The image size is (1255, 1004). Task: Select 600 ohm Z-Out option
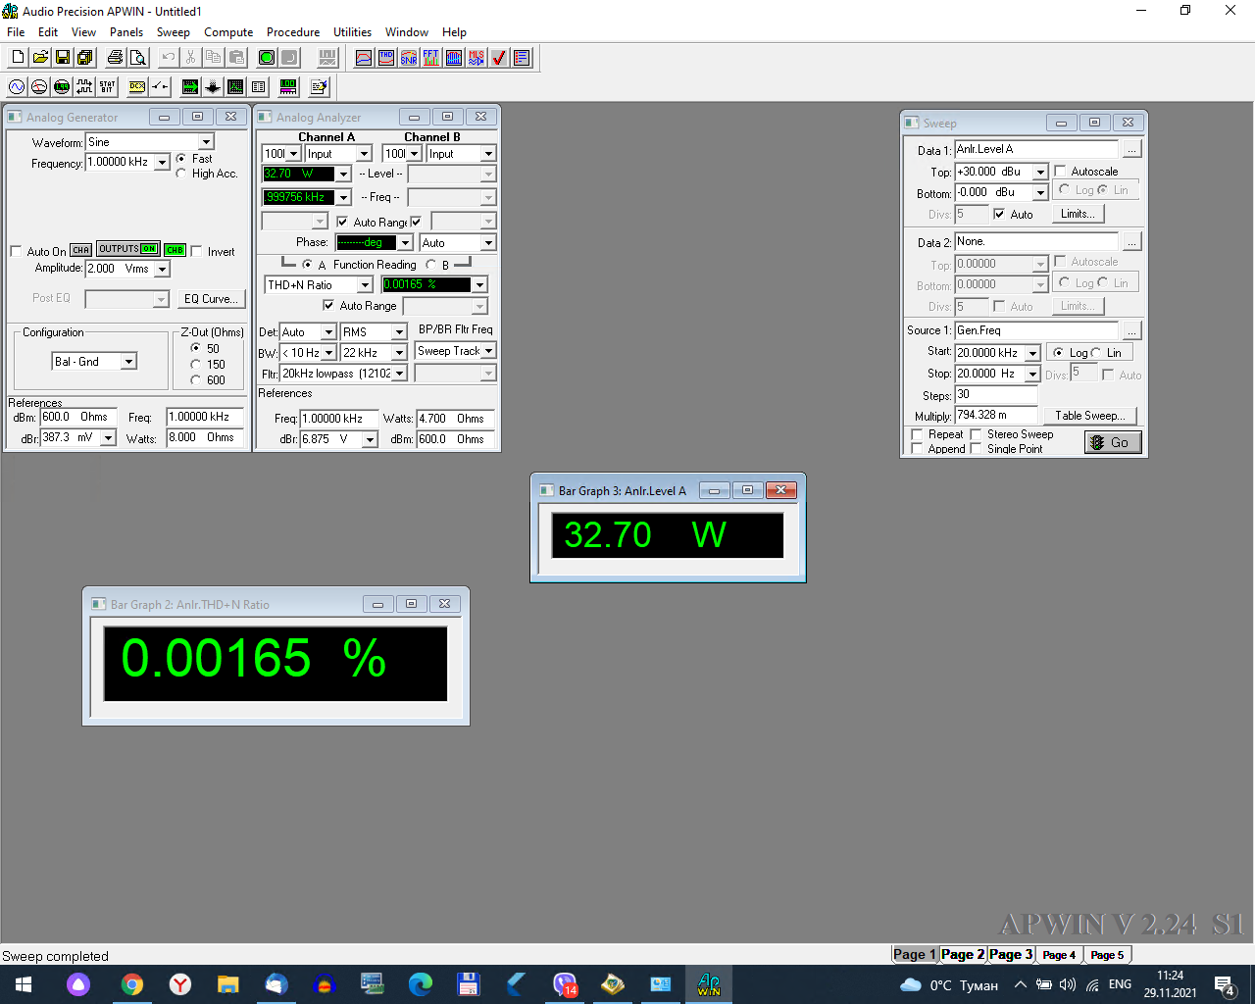195,379
